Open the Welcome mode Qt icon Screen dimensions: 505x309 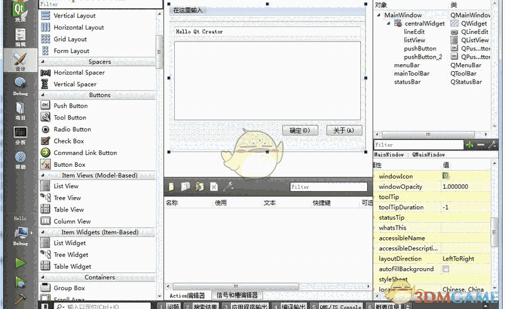pyautogui.click(x=20, y=11)
